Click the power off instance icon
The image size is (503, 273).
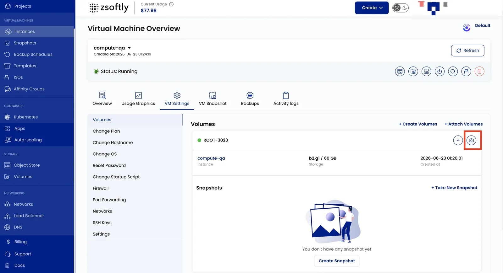[439, 72]
